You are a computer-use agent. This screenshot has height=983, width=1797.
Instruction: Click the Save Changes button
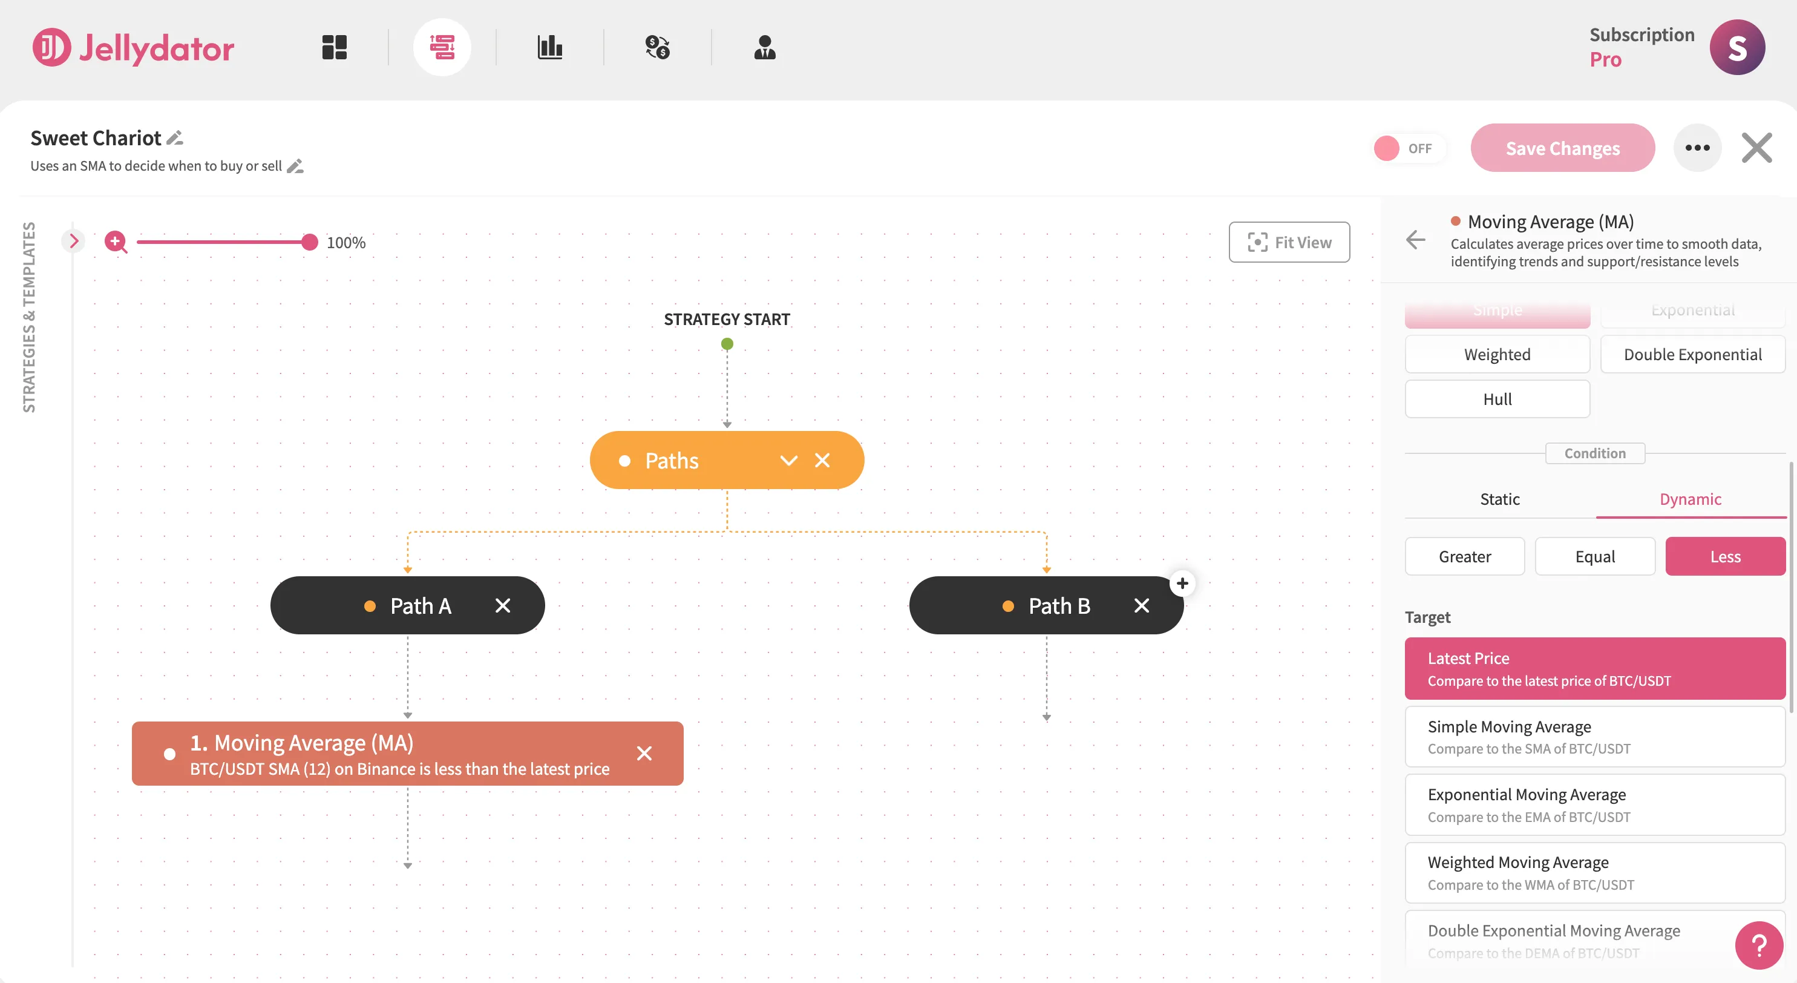1563,148
